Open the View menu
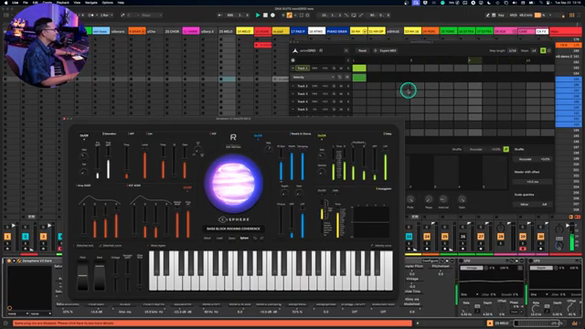This screenshot has height=329, width=585. [x=77, y=2]
